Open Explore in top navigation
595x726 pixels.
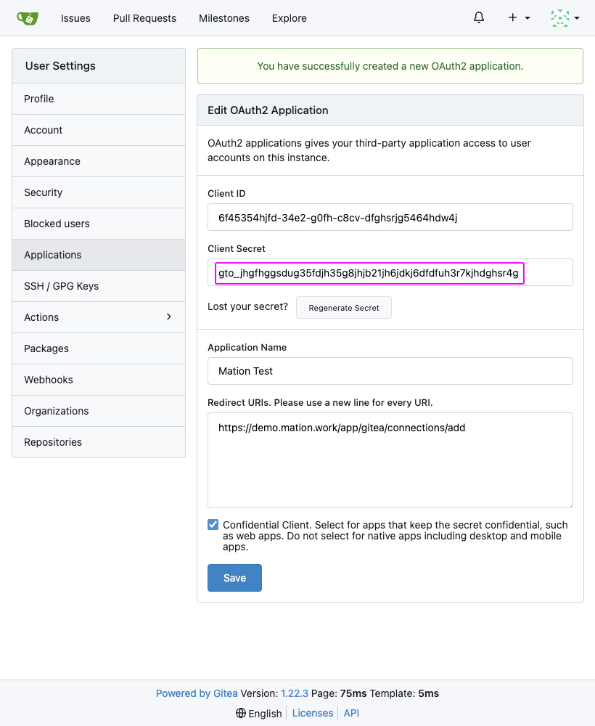point(290,18)
